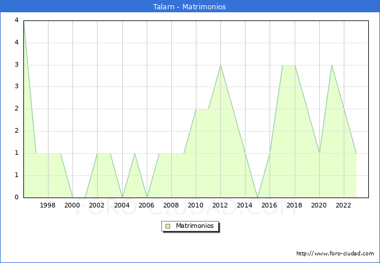380x263 pixels.
Task: Click the 2021 peak data point
Action: click(332, 65)
